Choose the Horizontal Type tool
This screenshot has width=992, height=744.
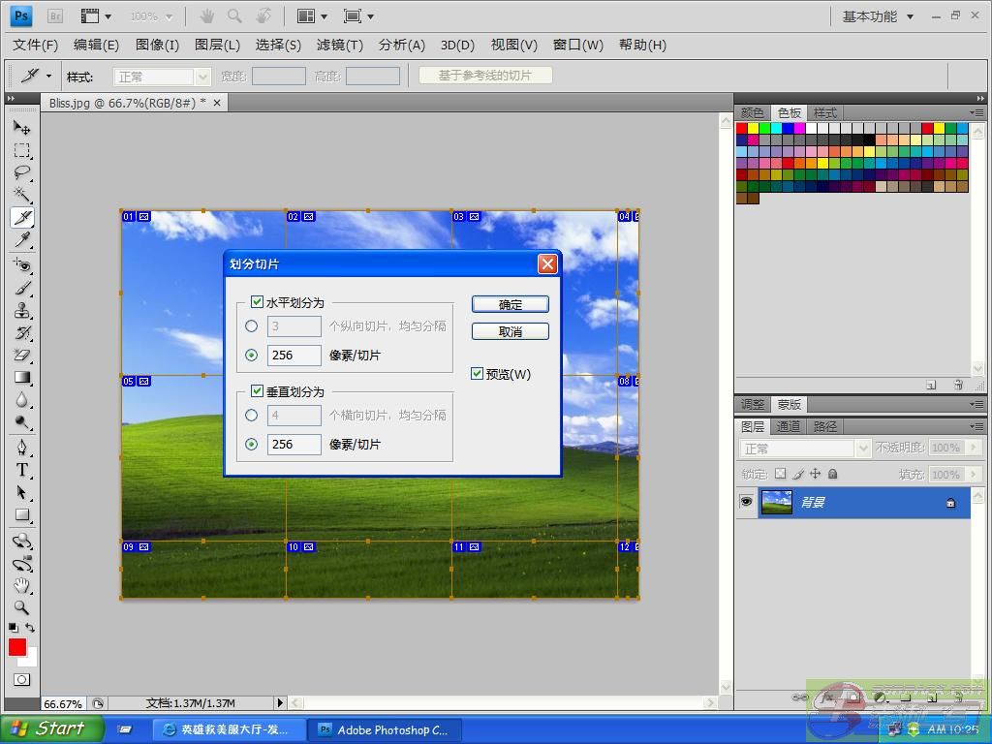tap(22, 470)
